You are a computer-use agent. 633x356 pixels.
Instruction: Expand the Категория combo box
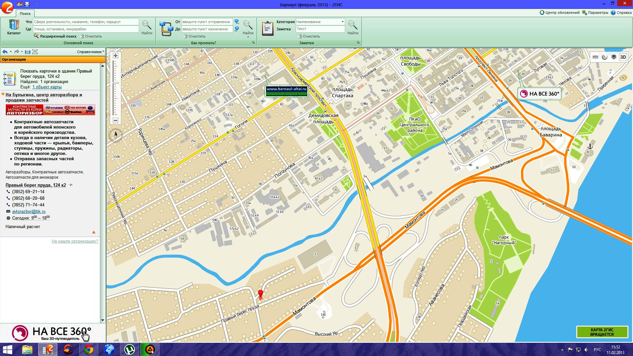(343, 22)
